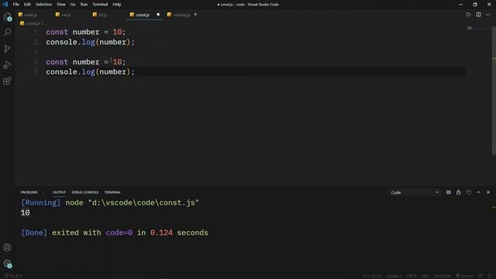This screenshot has height=279, width=496.
Task: Click 'const' keyword on line 4
Action: click(57, 62)
